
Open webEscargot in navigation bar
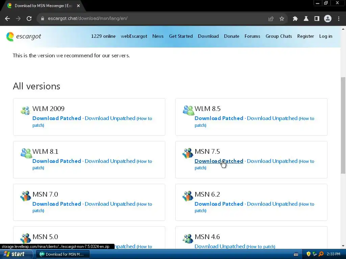tap(134, 36)
